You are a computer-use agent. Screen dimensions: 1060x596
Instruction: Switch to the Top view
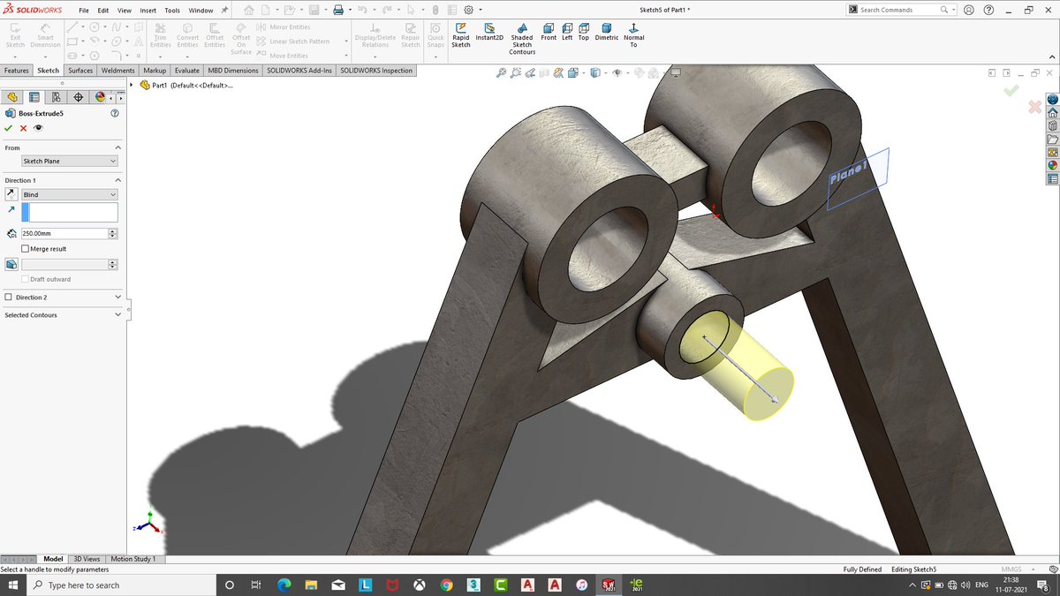click(x=584, y=33)
